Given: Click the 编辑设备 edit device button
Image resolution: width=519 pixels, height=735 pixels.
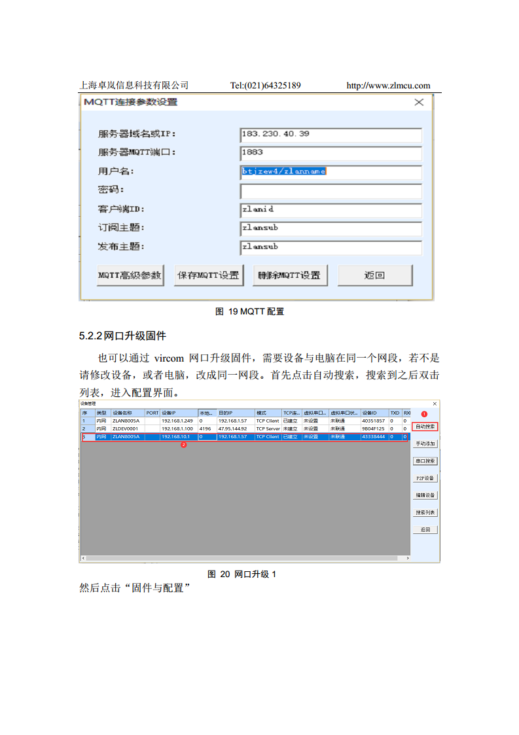Looking at the screenshot, I should click(425, 495).
